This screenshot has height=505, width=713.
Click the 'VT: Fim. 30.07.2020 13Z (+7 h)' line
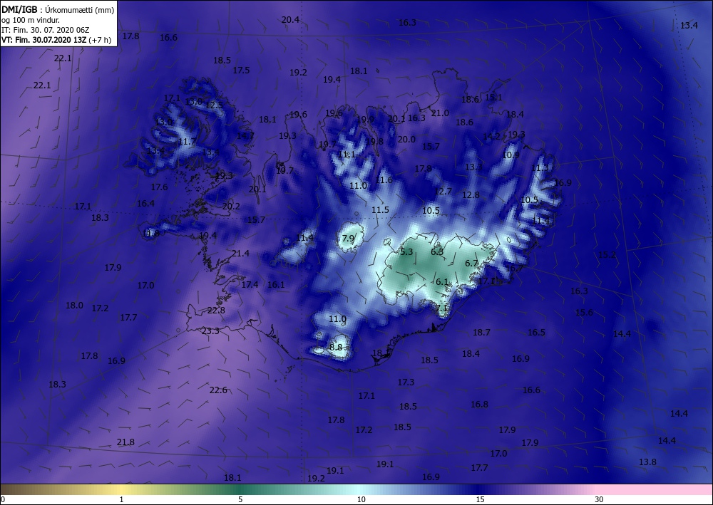coord(56,39)
